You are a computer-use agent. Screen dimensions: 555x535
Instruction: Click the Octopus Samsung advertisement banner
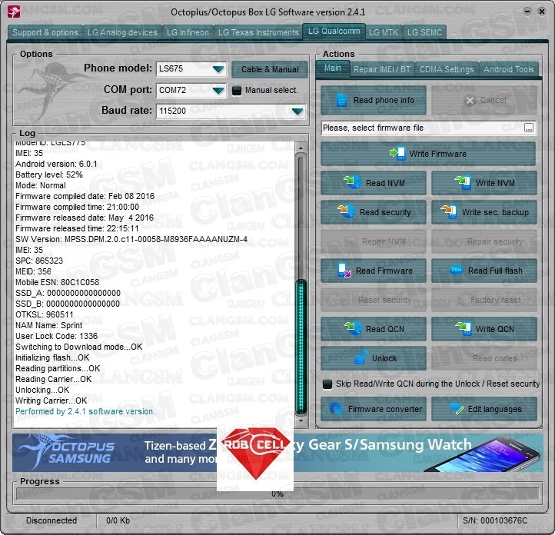coord(277,453)
